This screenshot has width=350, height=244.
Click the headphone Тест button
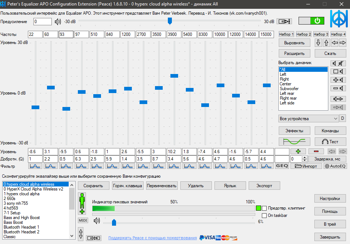330,141
